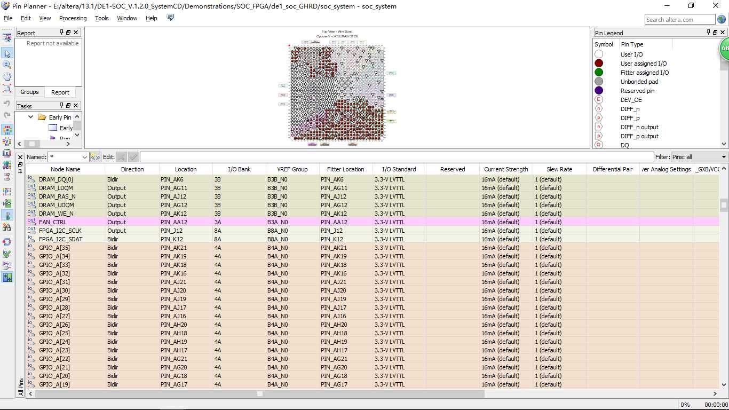
Task: Select the FAN_CTRL node row
Action: tap(373, 222)
